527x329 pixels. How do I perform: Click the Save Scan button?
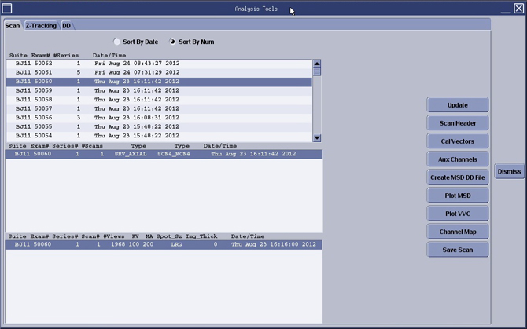coord(458,250)
